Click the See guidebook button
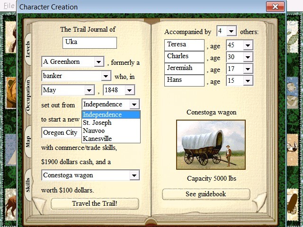303x227 pixels. tap(206, 194)
